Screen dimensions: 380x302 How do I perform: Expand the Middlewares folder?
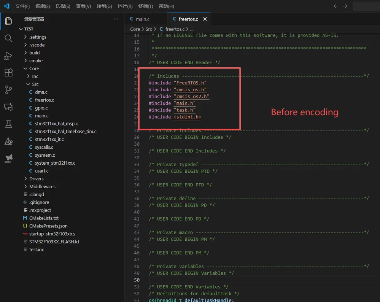pyautogui.click(x=42, y=187)
